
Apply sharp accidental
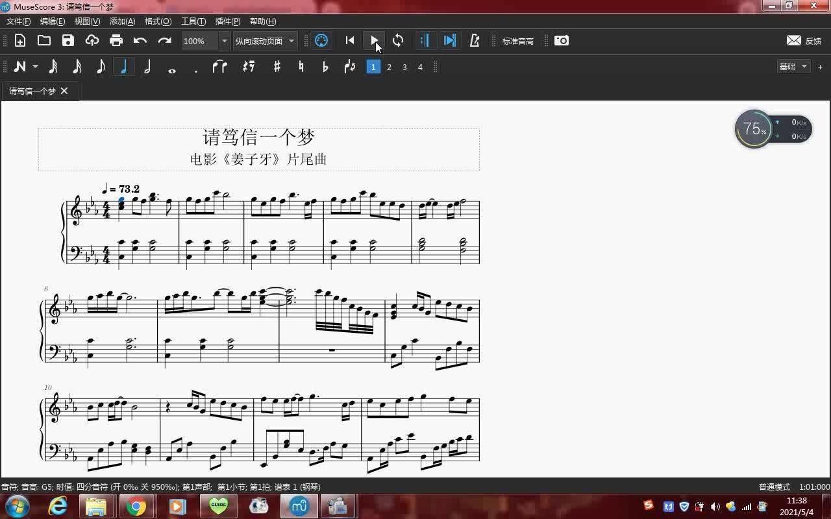click(277, 67)
